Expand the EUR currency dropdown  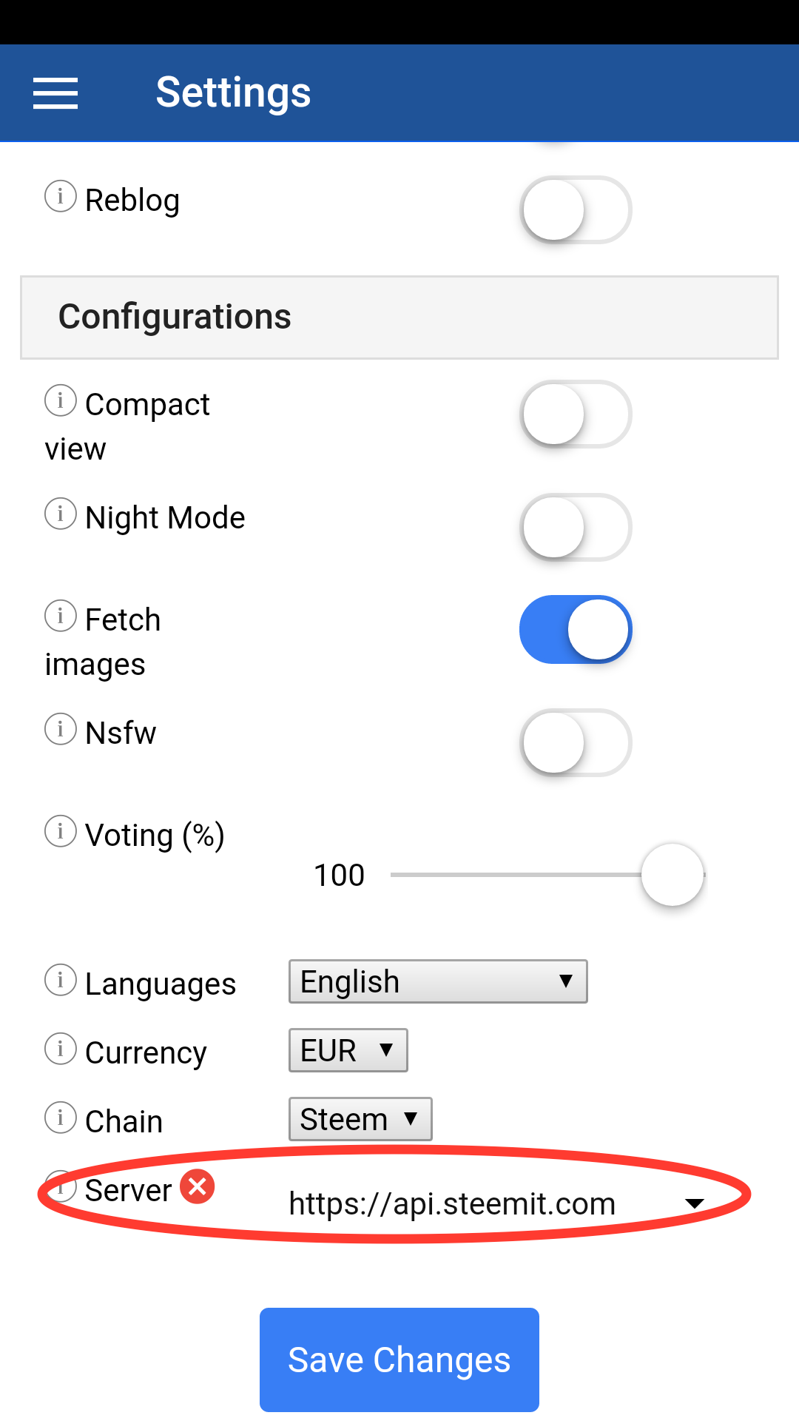348,1050
